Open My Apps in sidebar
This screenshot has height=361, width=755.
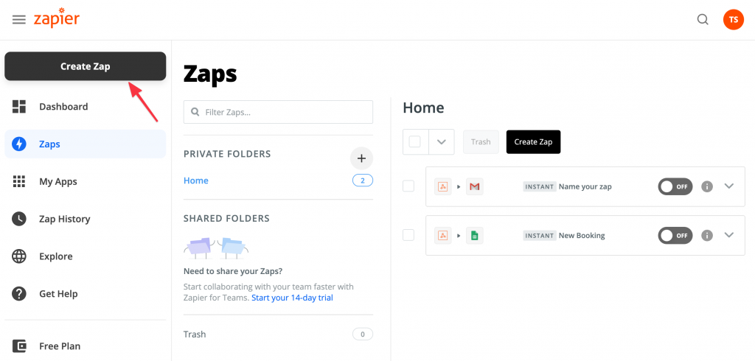coord(86,181)
